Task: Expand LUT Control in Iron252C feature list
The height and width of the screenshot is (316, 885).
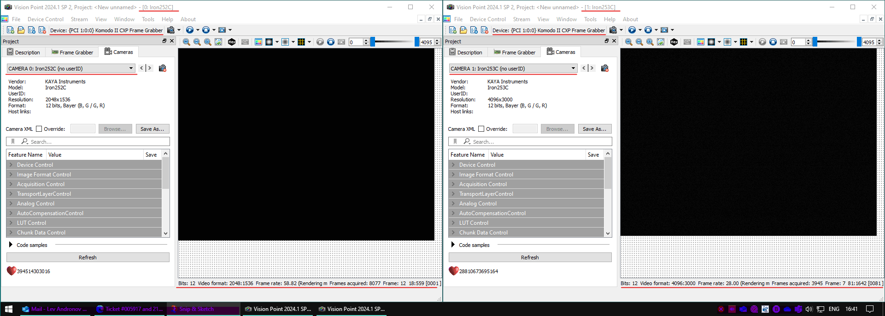Action: 11,222
